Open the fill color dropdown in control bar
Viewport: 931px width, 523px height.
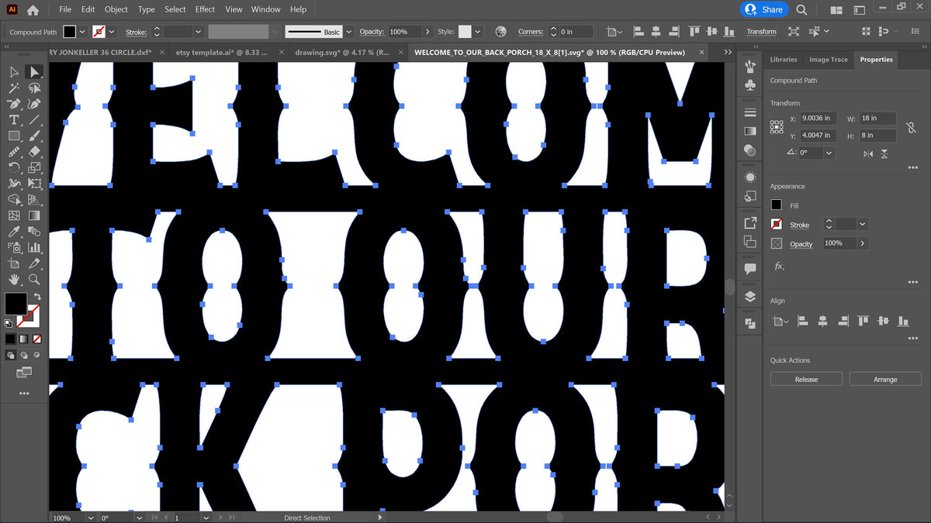click(x=81, y=32)
